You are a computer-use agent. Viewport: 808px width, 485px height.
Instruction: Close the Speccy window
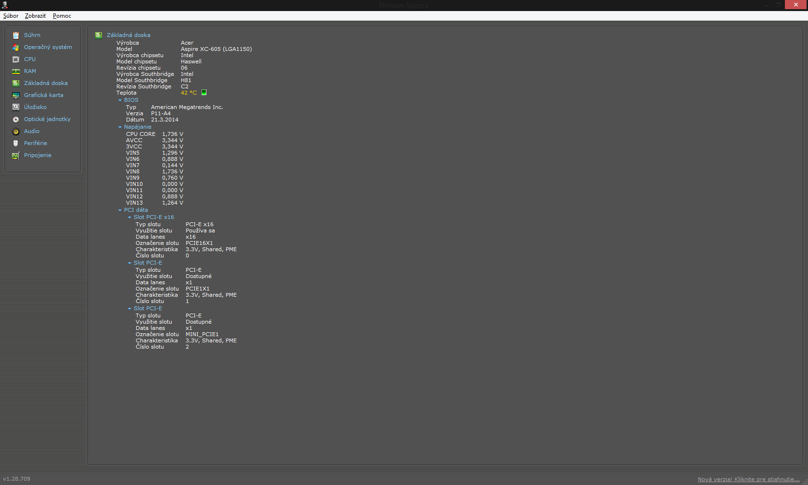(x=795, y=5)
